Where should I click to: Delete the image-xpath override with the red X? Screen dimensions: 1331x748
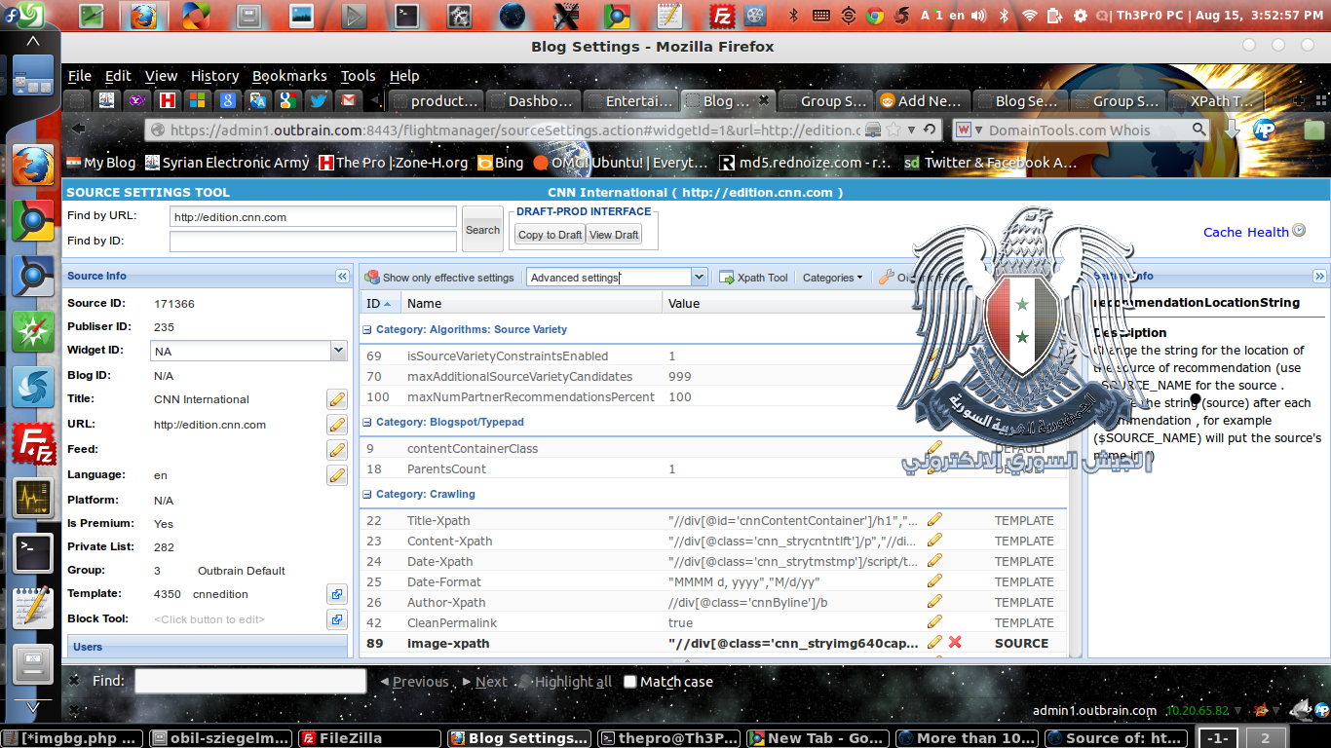coord(955,643)
